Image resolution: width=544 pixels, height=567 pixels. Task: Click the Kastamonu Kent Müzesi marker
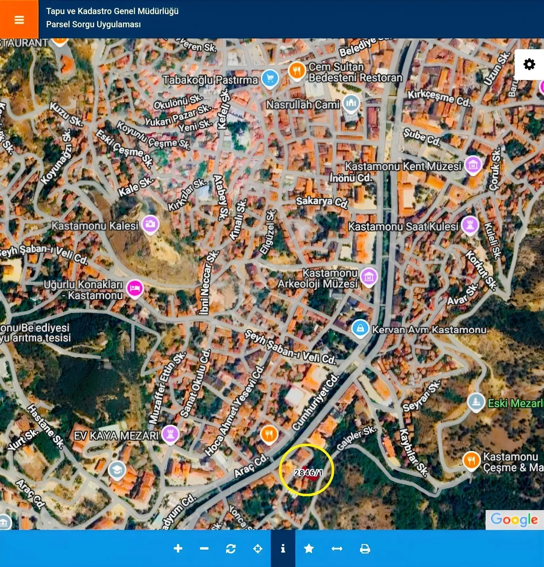[473, 165]
